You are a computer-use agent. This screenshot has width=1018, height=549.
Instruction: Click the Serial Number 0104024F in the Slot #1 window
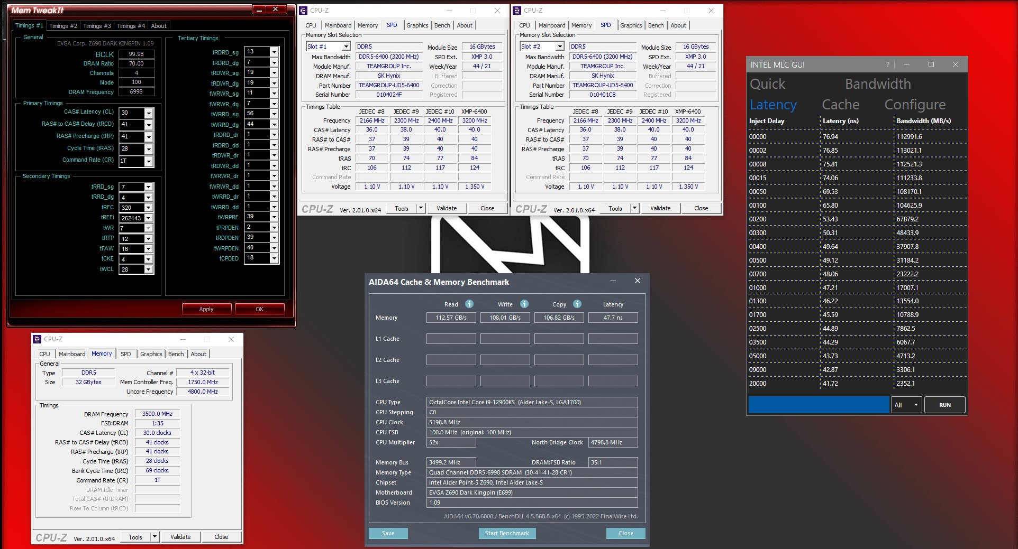389,95
